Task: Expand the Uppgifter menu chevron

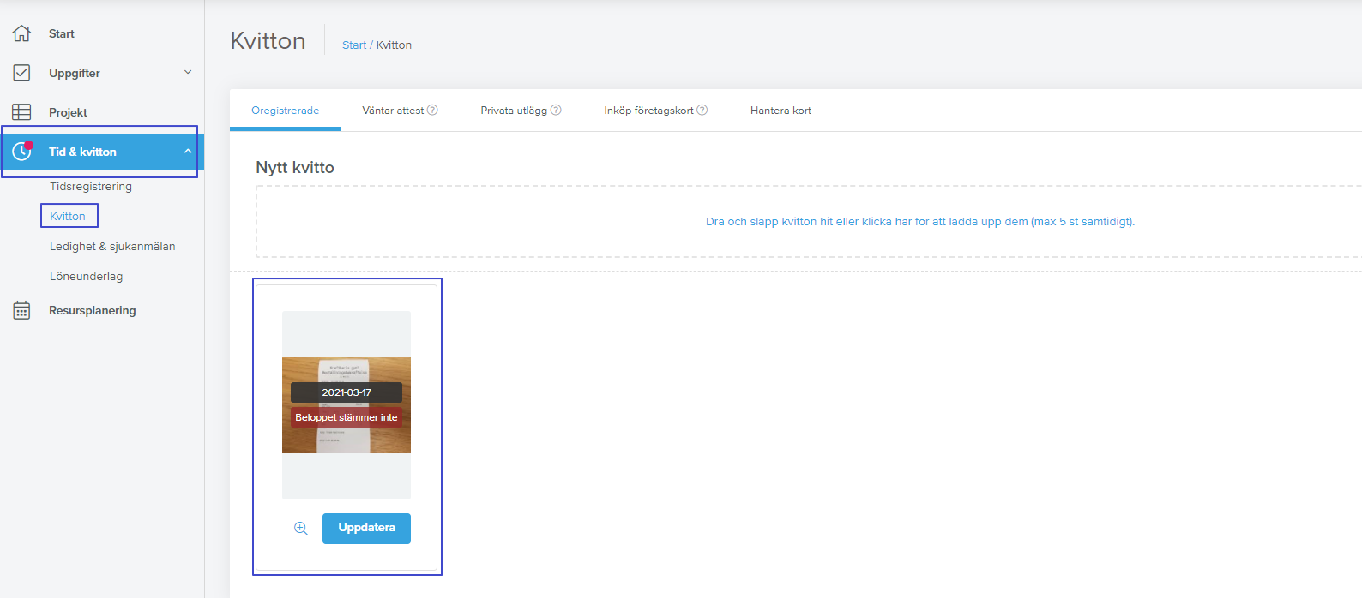Action: [x=188, y=72]
